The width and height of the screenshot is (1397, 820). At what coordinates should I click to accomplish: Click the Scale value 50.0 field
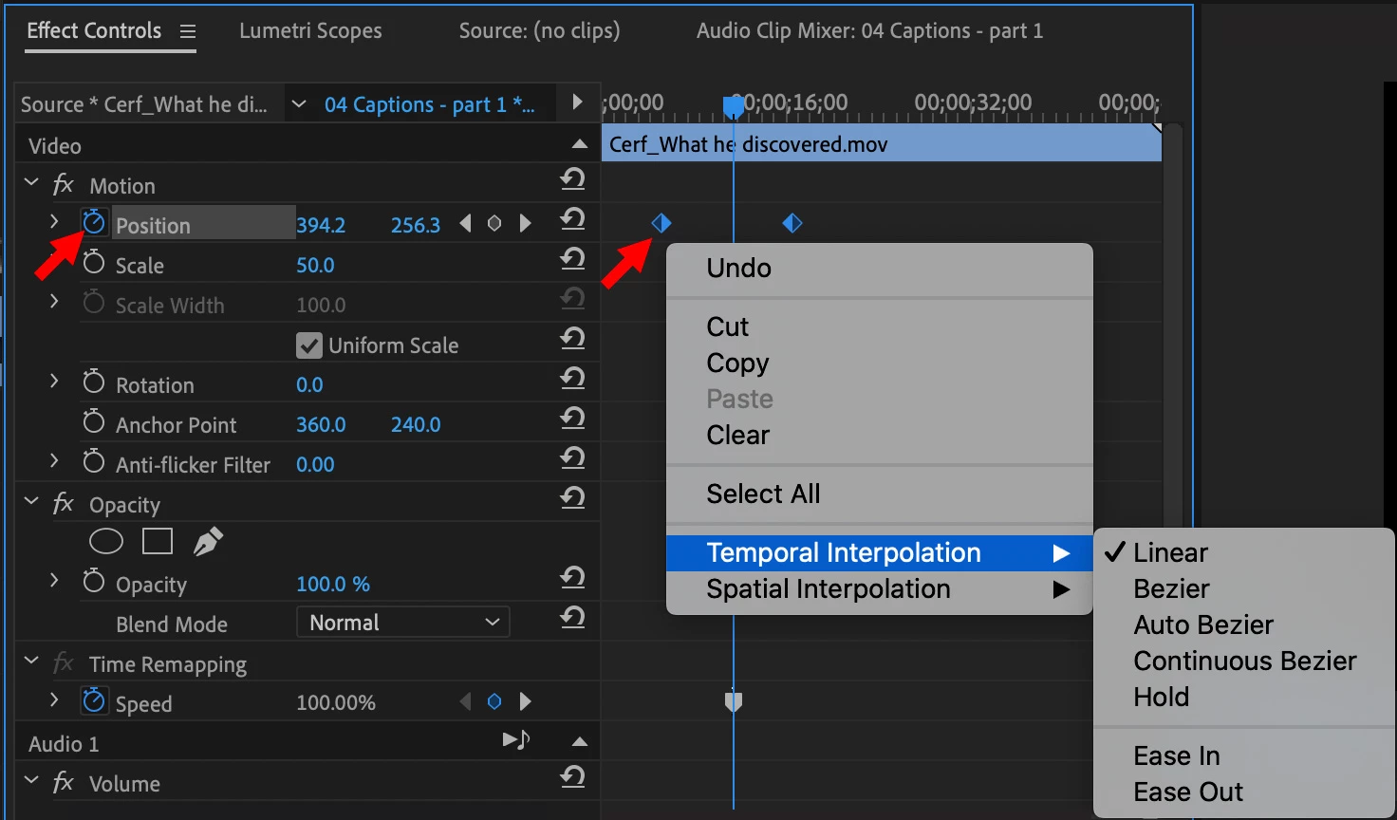point(315,266)
